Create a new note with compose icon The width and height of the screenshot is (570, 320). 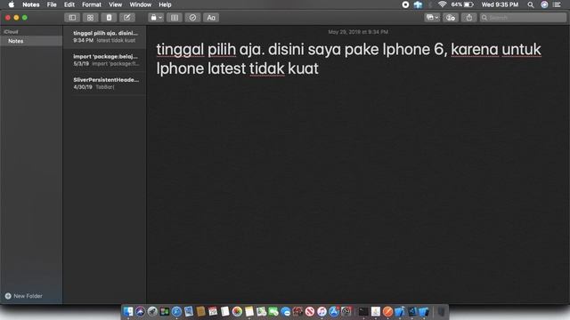point(126,18)
